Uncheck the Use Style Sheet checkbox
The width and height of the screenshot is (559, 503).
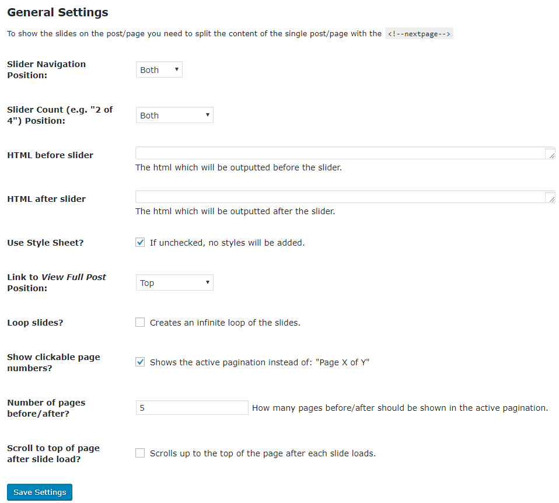point(140,242)
